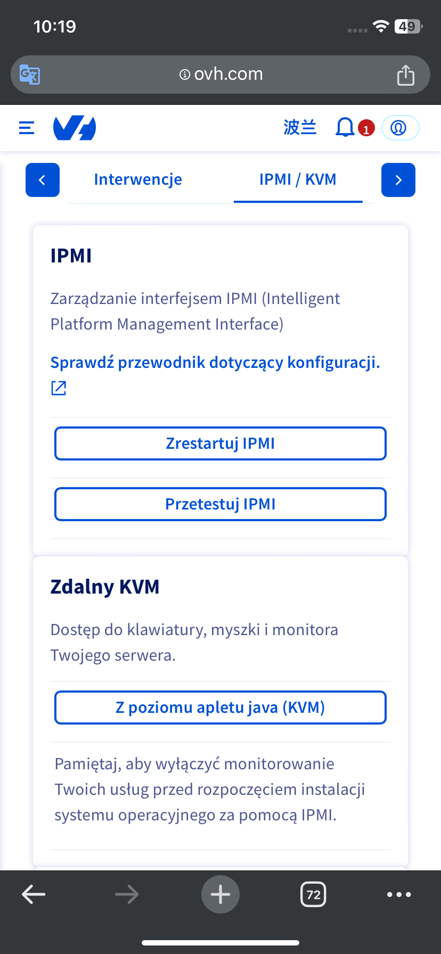441x954 pixels.
Task: Tap the share icon in address bar
Action: pyautogui.click(x=406, y=75)
